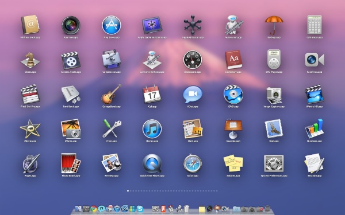Open robot-on-white-platform app icon

pyautogui.click(x=152, y=60)
